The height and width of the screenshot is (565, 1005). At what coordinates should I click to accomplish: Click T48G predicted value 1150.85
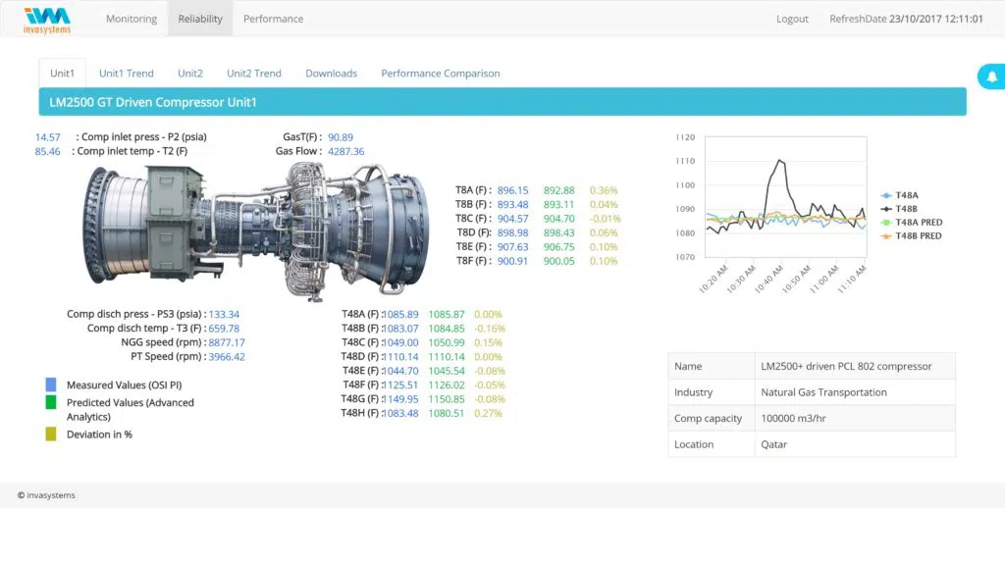447,398
